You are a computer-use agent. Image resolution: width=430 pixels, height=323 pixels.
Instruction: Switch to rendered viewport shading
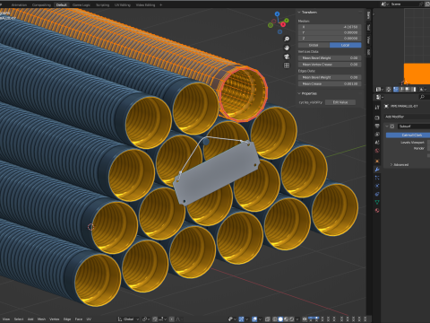(292, 319)
